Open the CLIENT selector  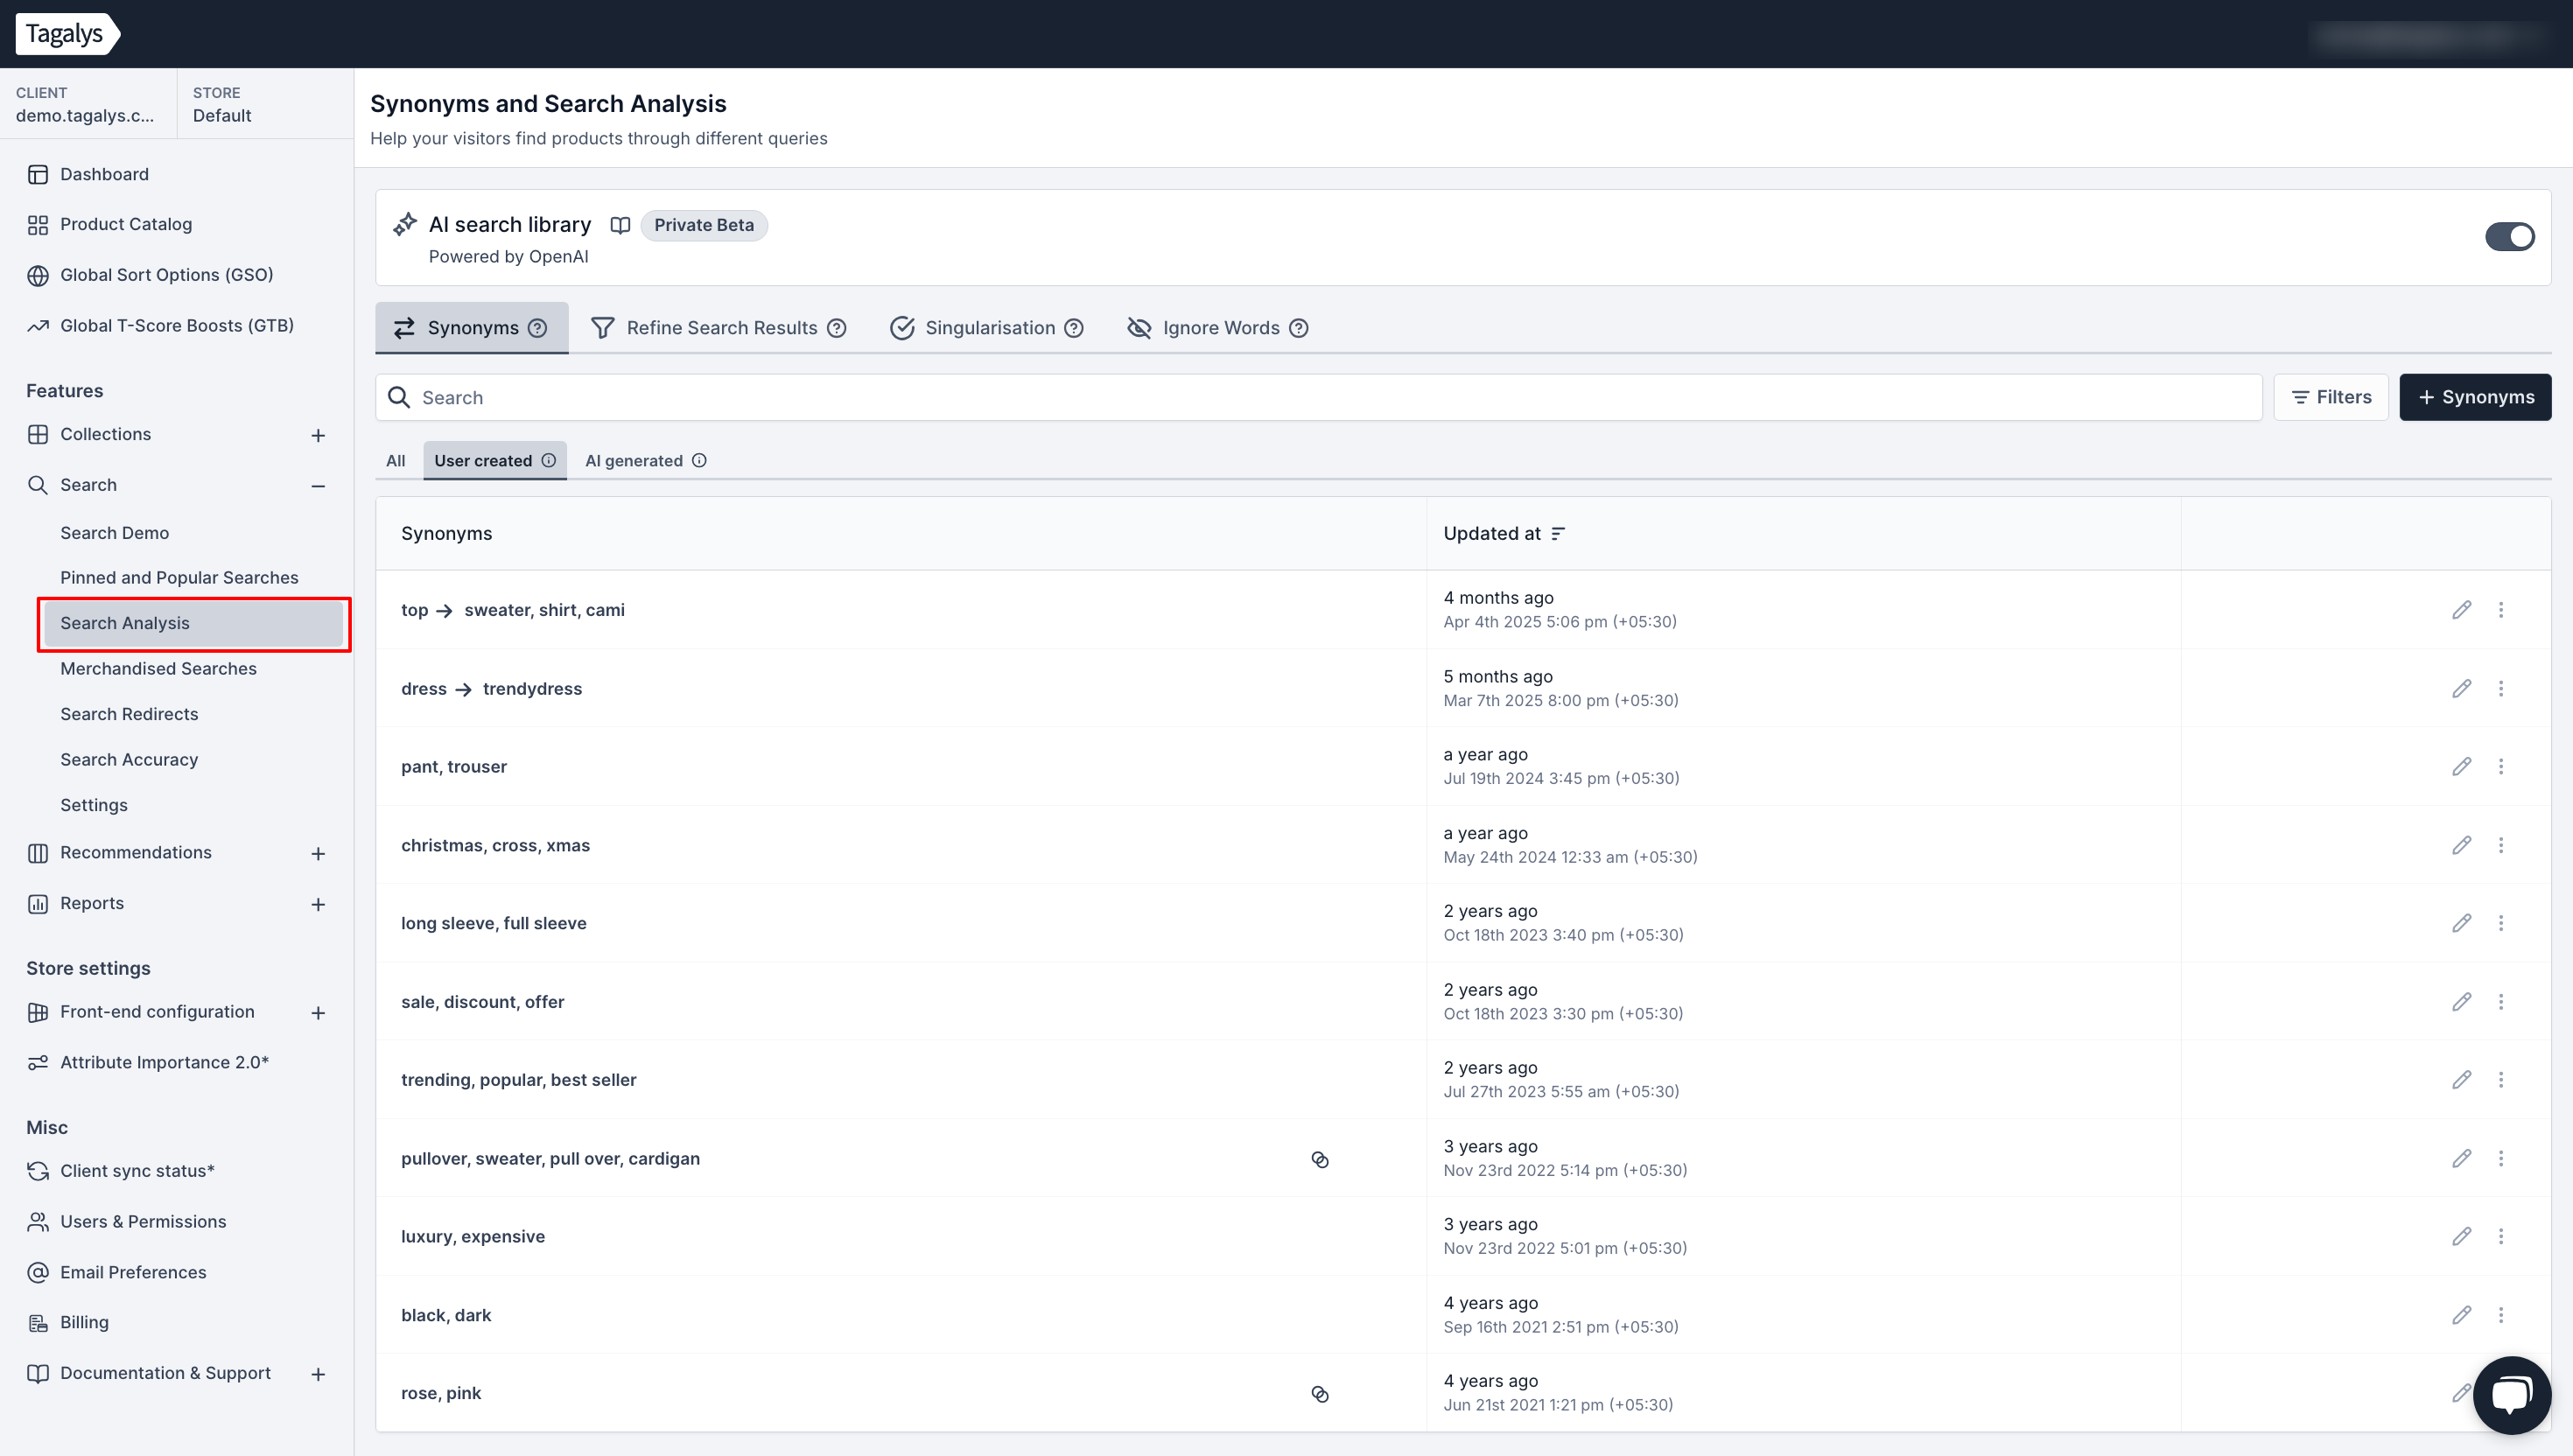pyautogui.click(x=88, y=104)
